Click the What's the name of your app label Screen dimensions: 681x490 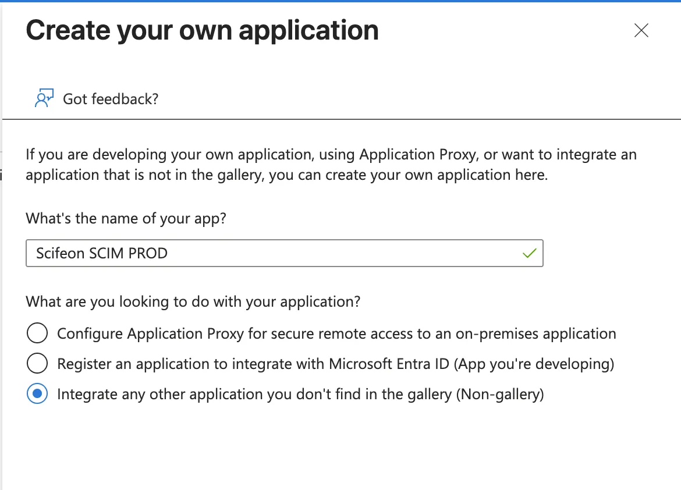(126, 218)
